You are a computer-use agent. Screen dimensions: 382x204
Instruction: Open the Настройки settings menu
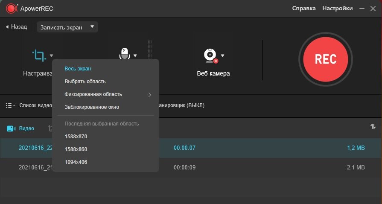[338, 8]
